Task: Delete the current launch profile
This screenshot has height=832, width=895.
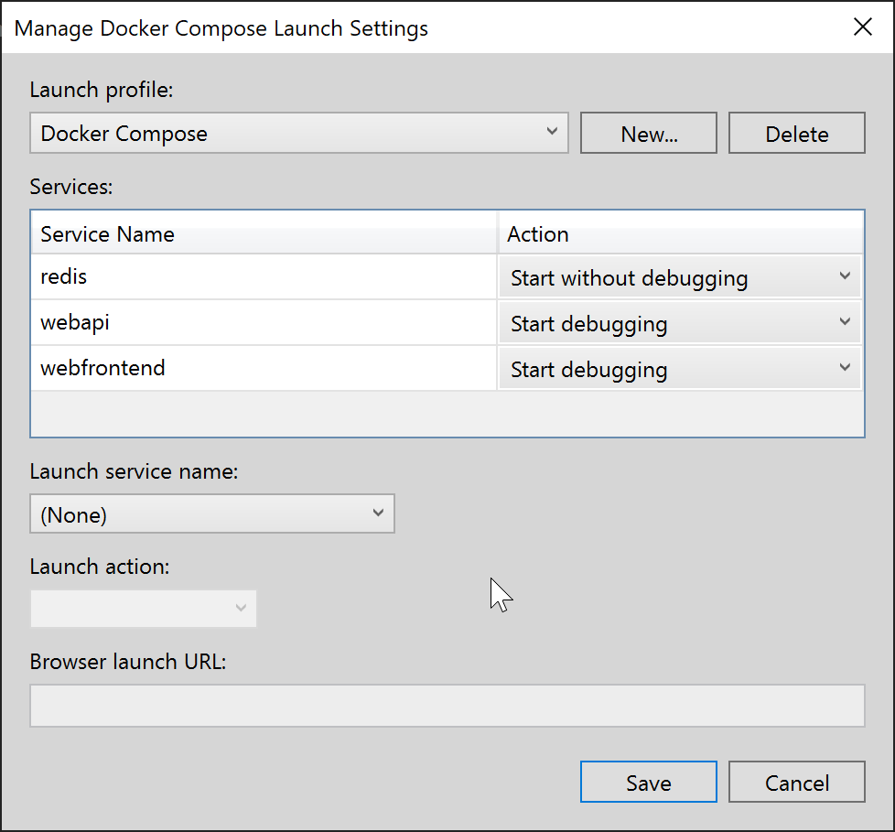Action: click(796, 133)
